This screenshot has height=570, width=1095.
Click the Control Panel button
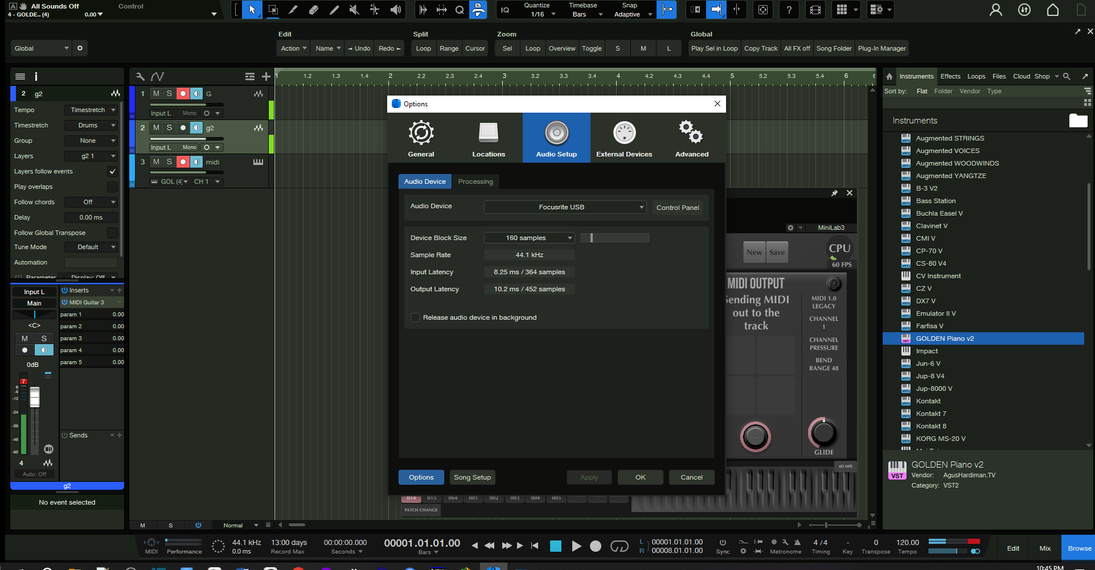pos(677,208)
